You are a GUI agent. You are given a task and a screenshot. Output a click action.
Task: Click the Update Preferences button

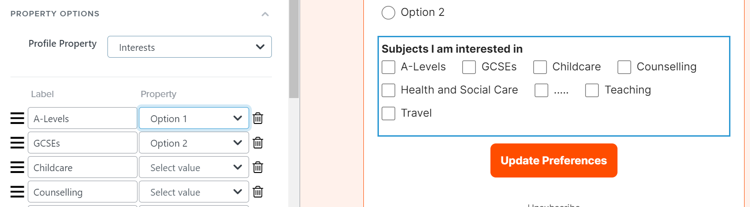pos(554,160)
